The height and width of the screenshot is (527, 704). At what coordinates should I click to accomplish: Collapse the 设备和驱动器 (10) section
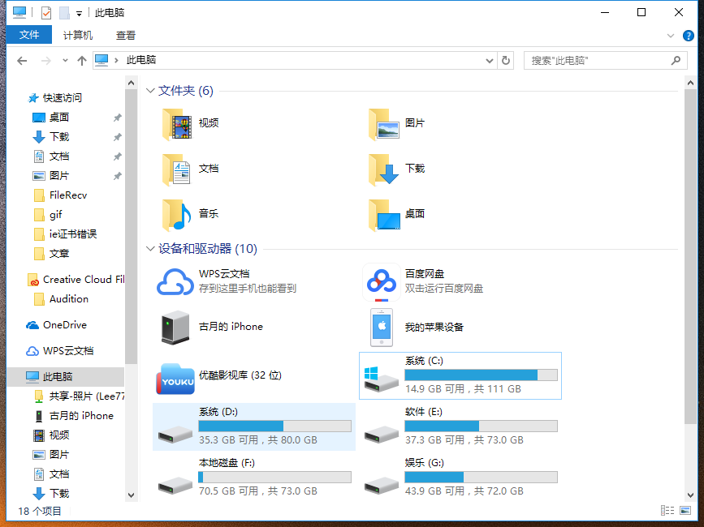click(x=150, y=249)
